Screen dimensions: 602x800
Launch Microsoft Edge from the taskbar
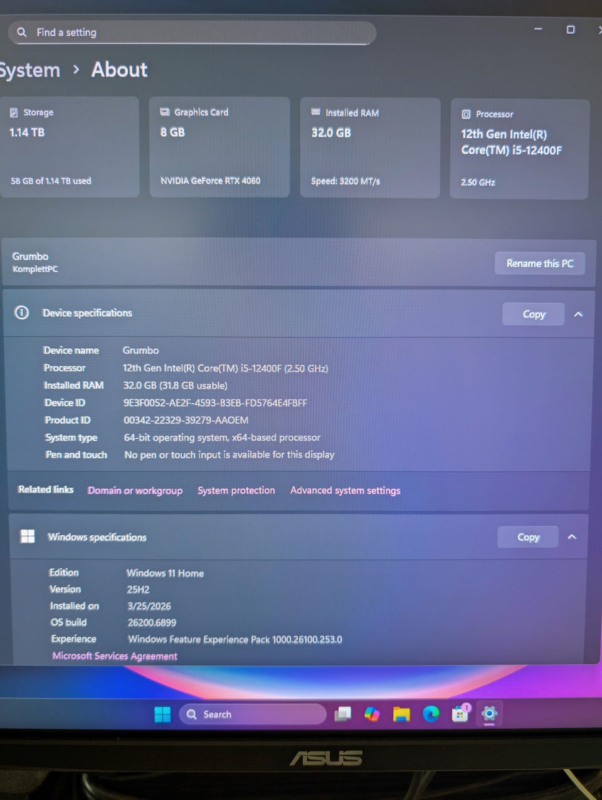431,714
